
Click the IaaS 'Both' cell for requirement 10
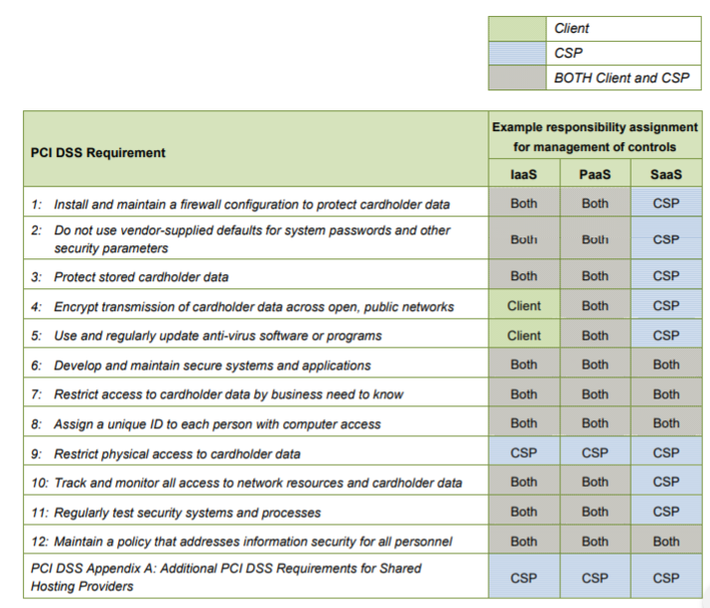tap(524, 482)
